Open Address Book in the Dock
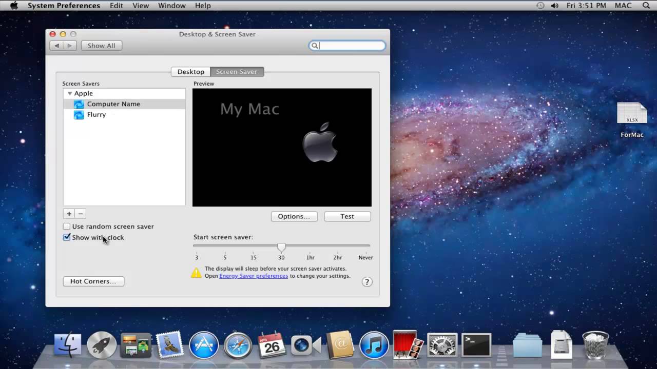The height and width of the screenshot is (369, 657). 340,344
